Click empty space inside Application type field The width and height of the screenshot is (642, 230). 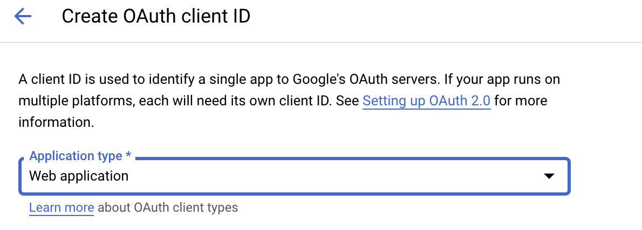pos(327,176)
